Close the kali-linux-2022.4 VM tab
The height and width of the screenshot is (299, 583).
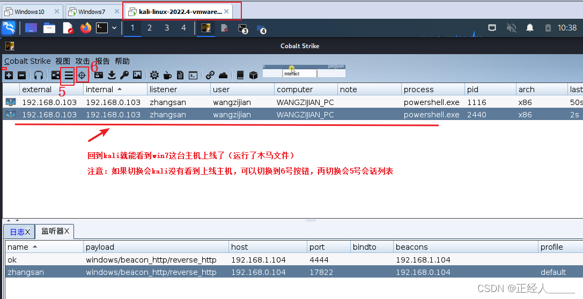[226, 11]
